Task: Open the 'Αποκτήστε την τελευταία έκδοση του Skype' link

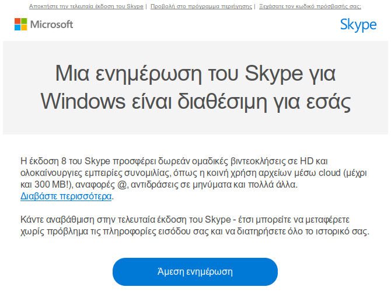Action: [86, 6]
